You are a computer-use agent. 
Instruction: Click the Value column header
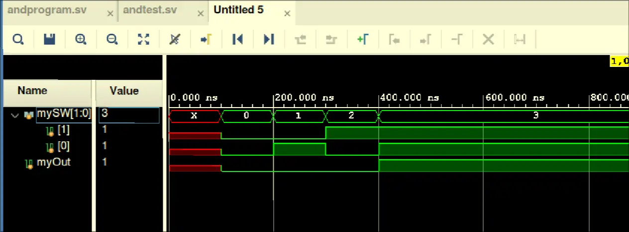pyautogui.click(x=124, y=91)
